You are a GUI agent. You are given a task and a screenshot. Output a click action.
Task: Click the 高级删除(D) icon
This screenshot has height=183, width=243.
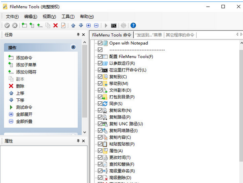pos(105,178)
